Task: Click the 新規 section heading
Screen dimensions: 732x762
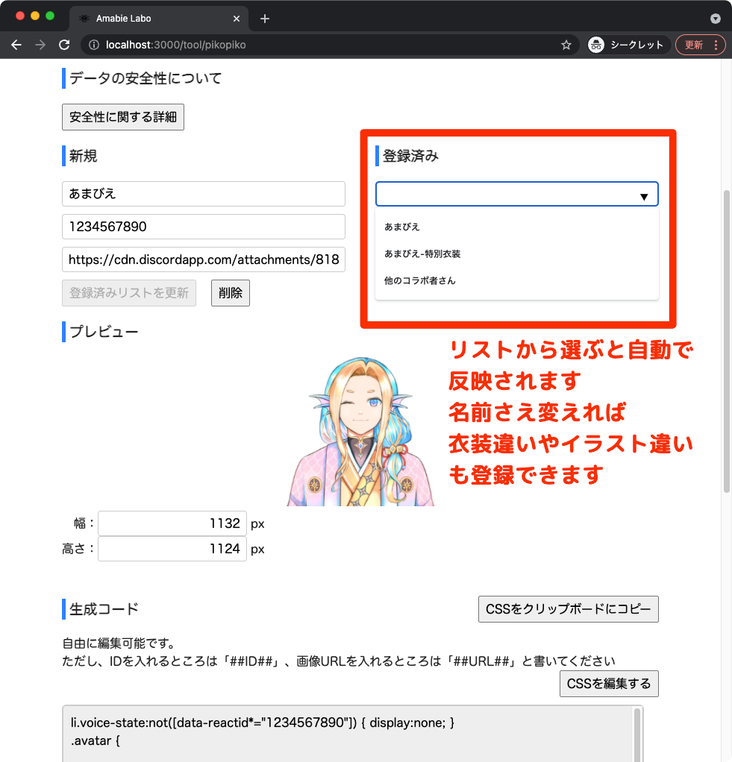Action: coord(83,156)
